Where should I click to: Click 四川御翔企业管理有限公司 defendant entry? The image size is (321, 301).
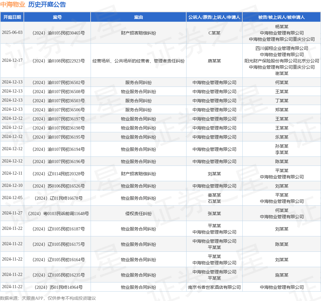coord(282,48)
